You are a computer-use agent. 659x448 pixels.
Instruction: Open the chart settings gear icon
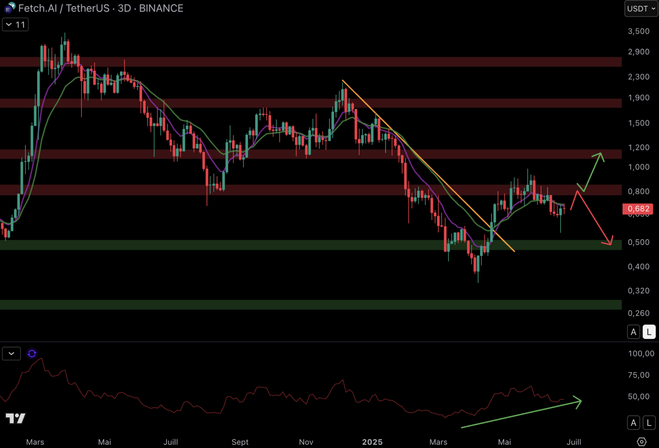click(x=642, y=442)
